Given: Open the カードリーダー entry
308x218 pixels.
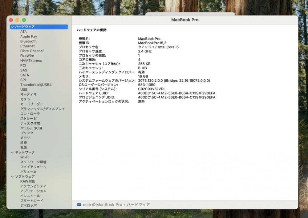Looking at the screenshot, I should [x=32, y=104].
